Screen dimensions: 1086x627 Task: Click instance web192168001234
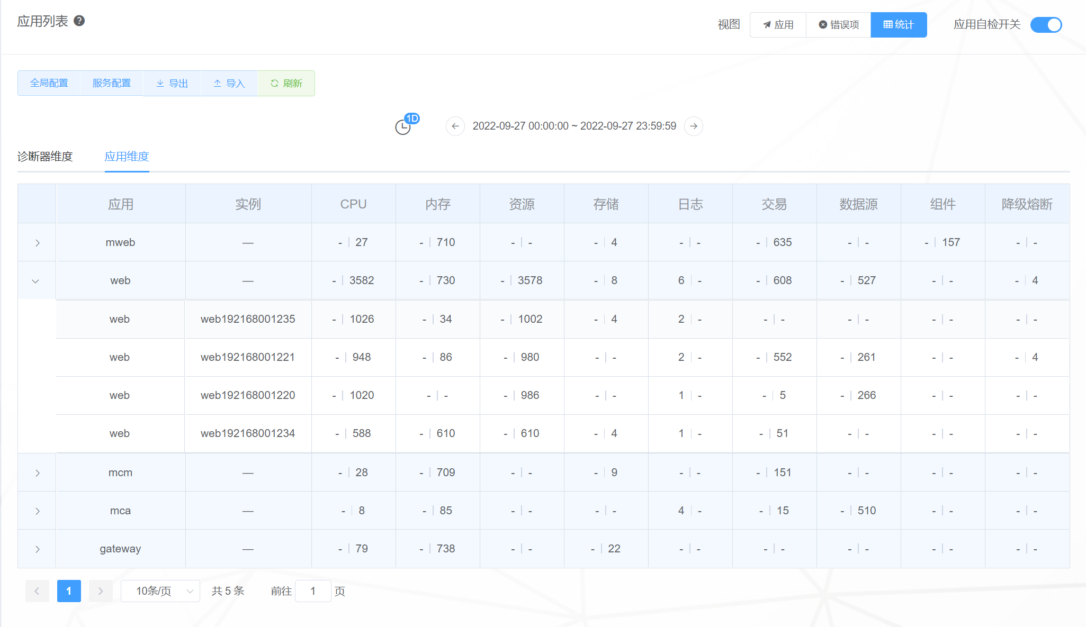coord(248,433)
